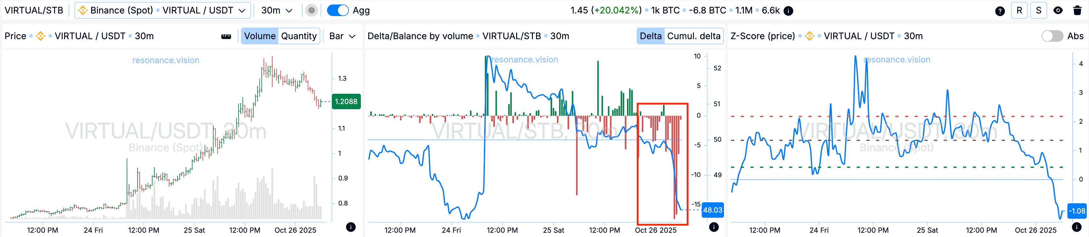Click the ruler measure icon in Price panel
1089x237 pixels.
226,36
